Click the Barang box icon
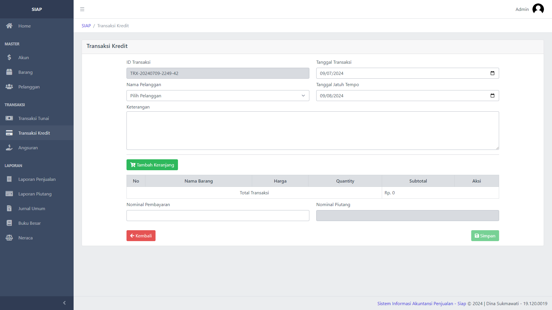Viewport: 552px width, 310px height. pyautogui.click(x=9, y=72)
